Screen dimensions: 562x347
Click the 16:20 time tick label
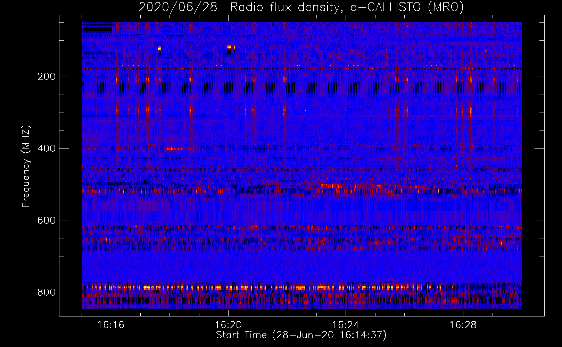coord(228,325)
